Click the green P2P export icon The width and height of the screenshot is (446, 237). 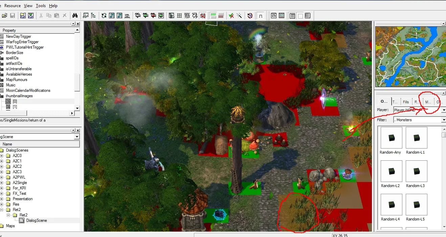(31, 16)
